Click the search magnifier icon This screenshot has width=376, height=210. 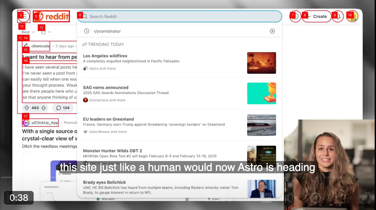[x=85, y=17]
